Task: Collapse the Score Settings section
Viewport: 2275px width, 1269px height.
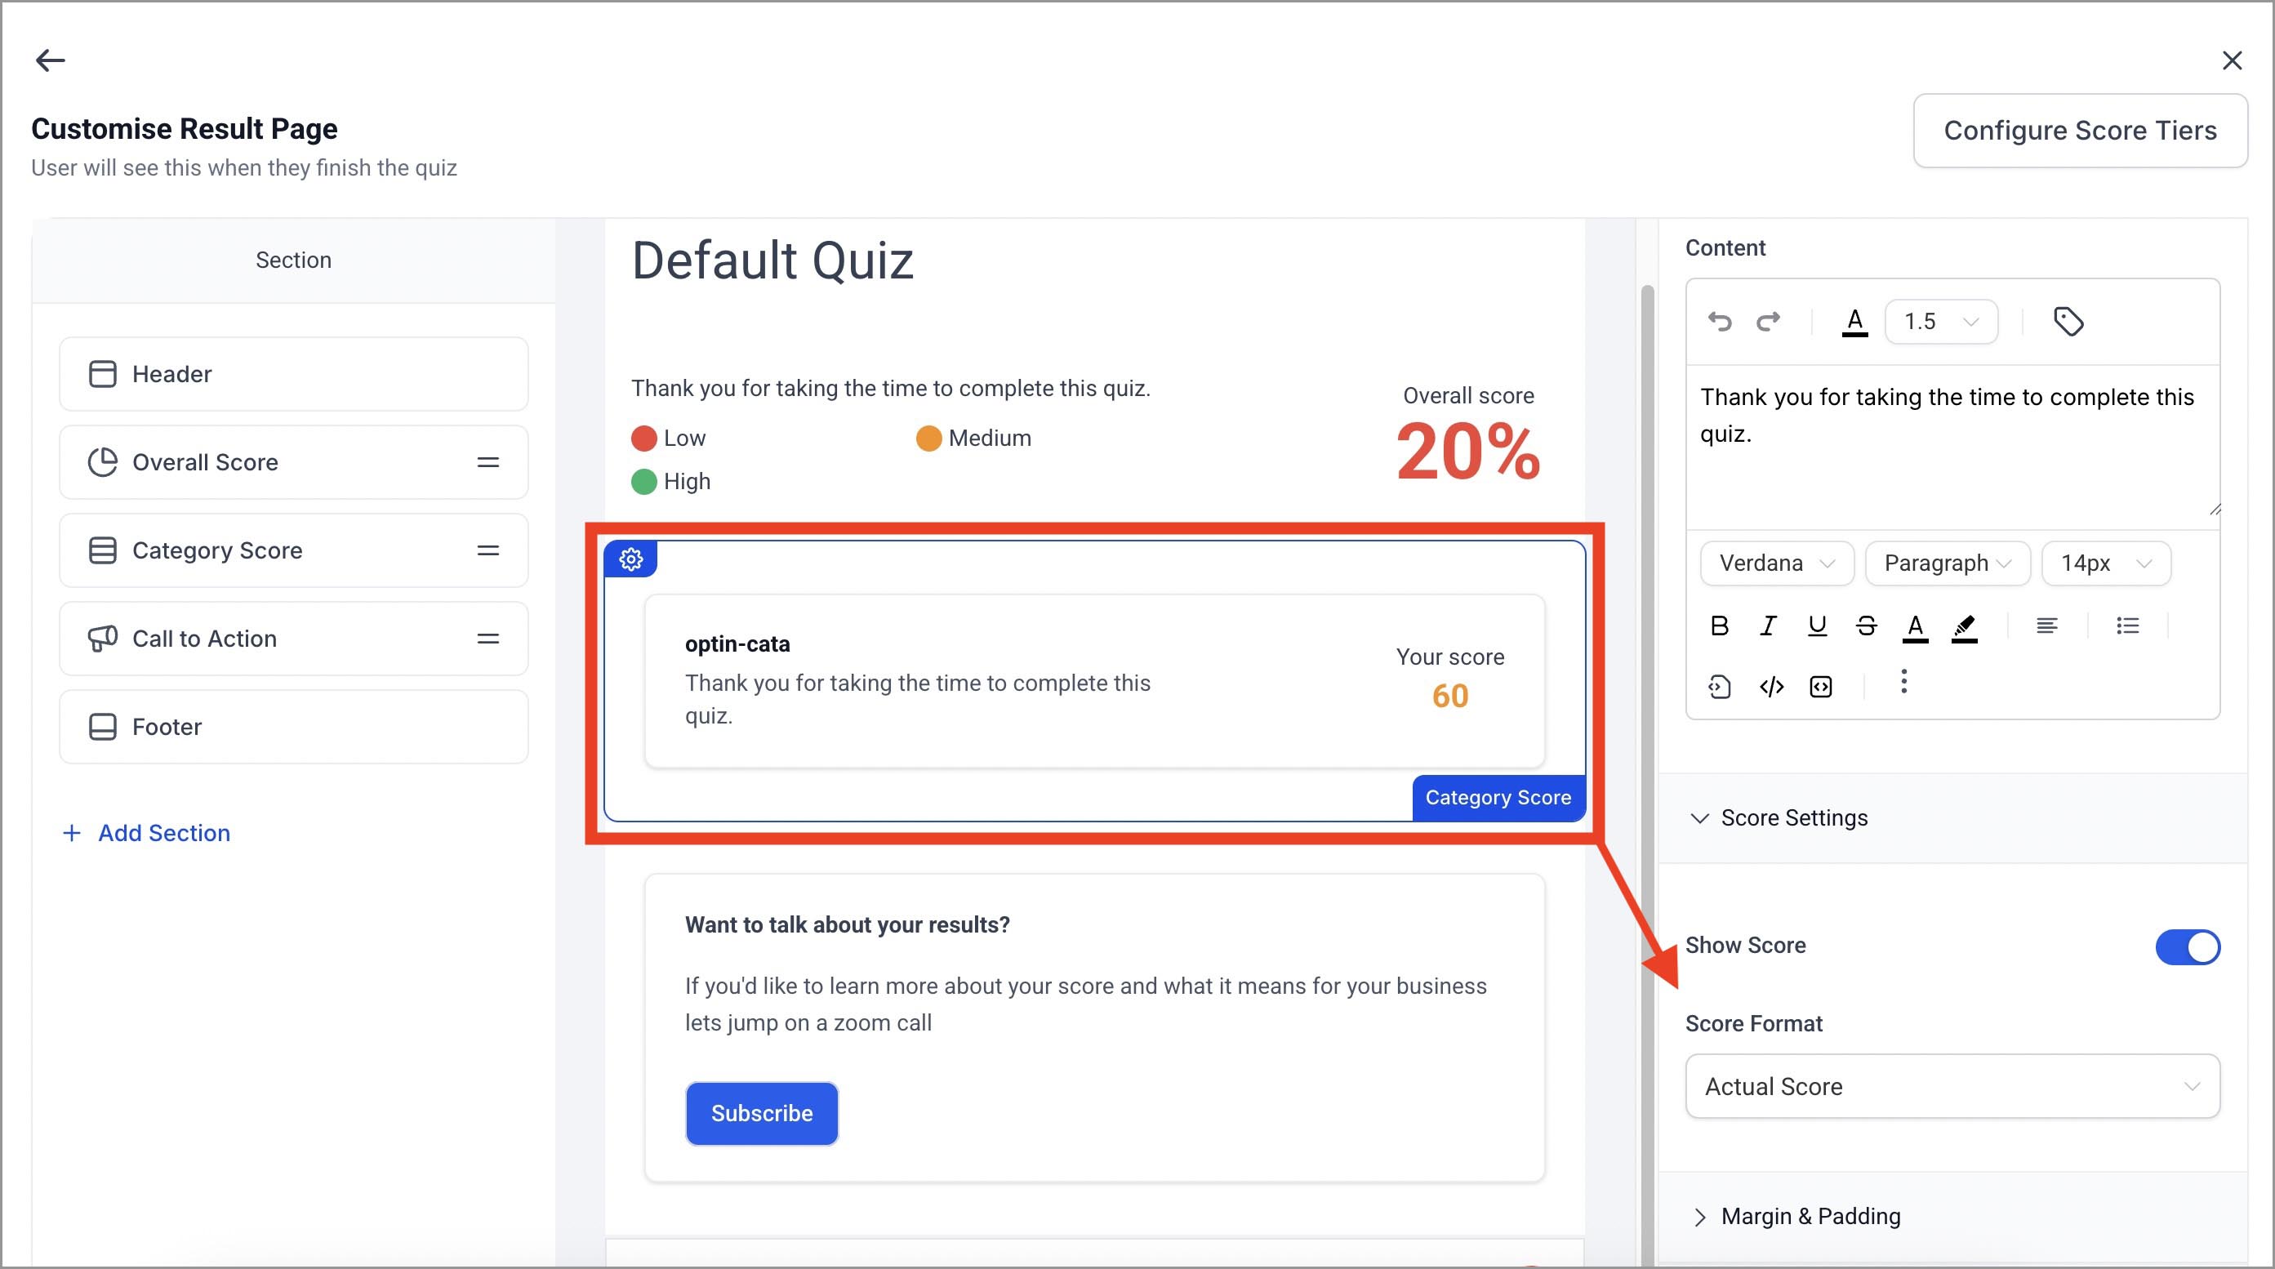Action: [1792, 817]
